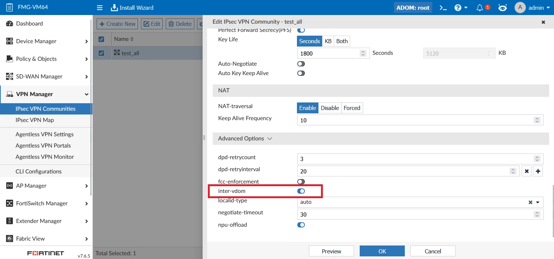Open the CLI console icon

(x=443, y=8)
